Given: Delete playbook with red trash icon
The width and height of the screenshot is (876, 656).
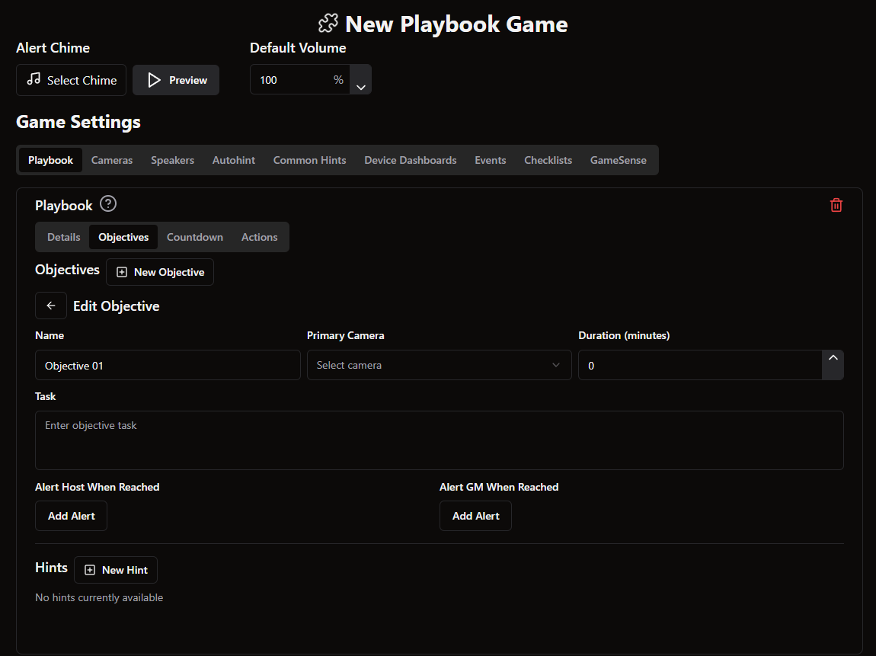Looking at the screenshot, I should (x=836, y=205).
